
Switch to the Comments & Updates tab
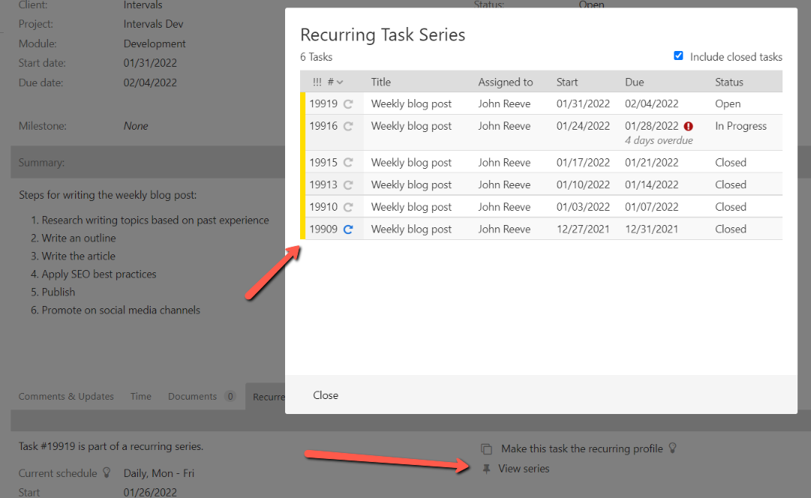coord(66,396)
